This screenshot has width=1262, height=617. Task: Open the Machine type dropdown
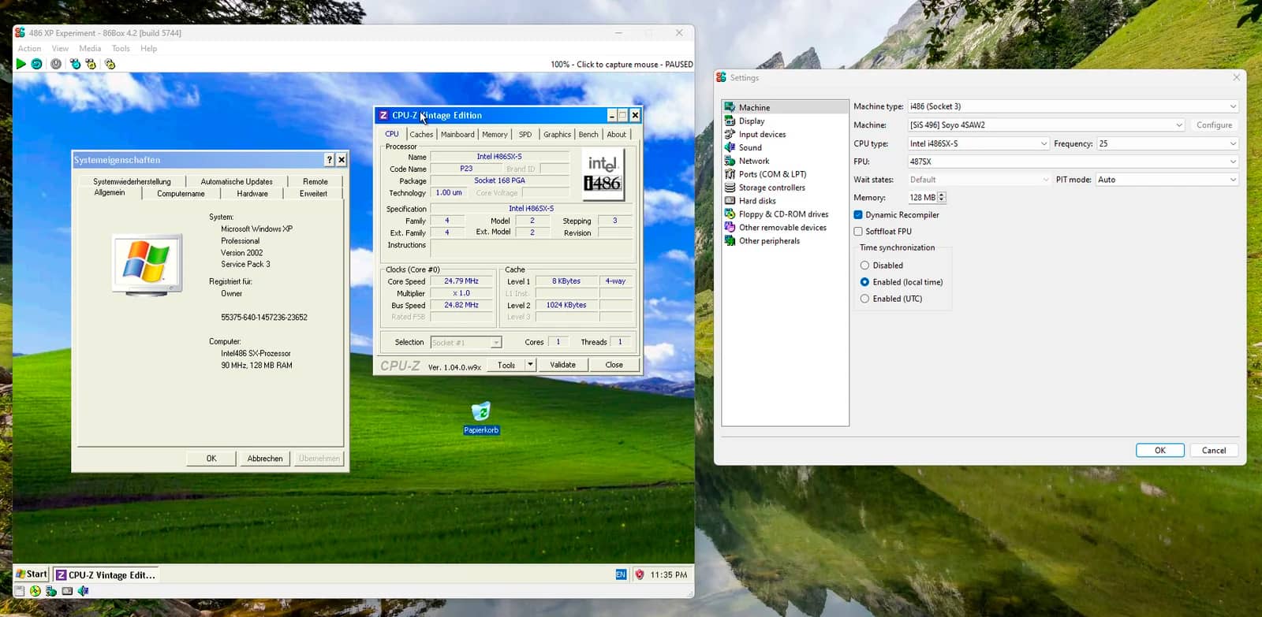click(x=1073, y=106)
